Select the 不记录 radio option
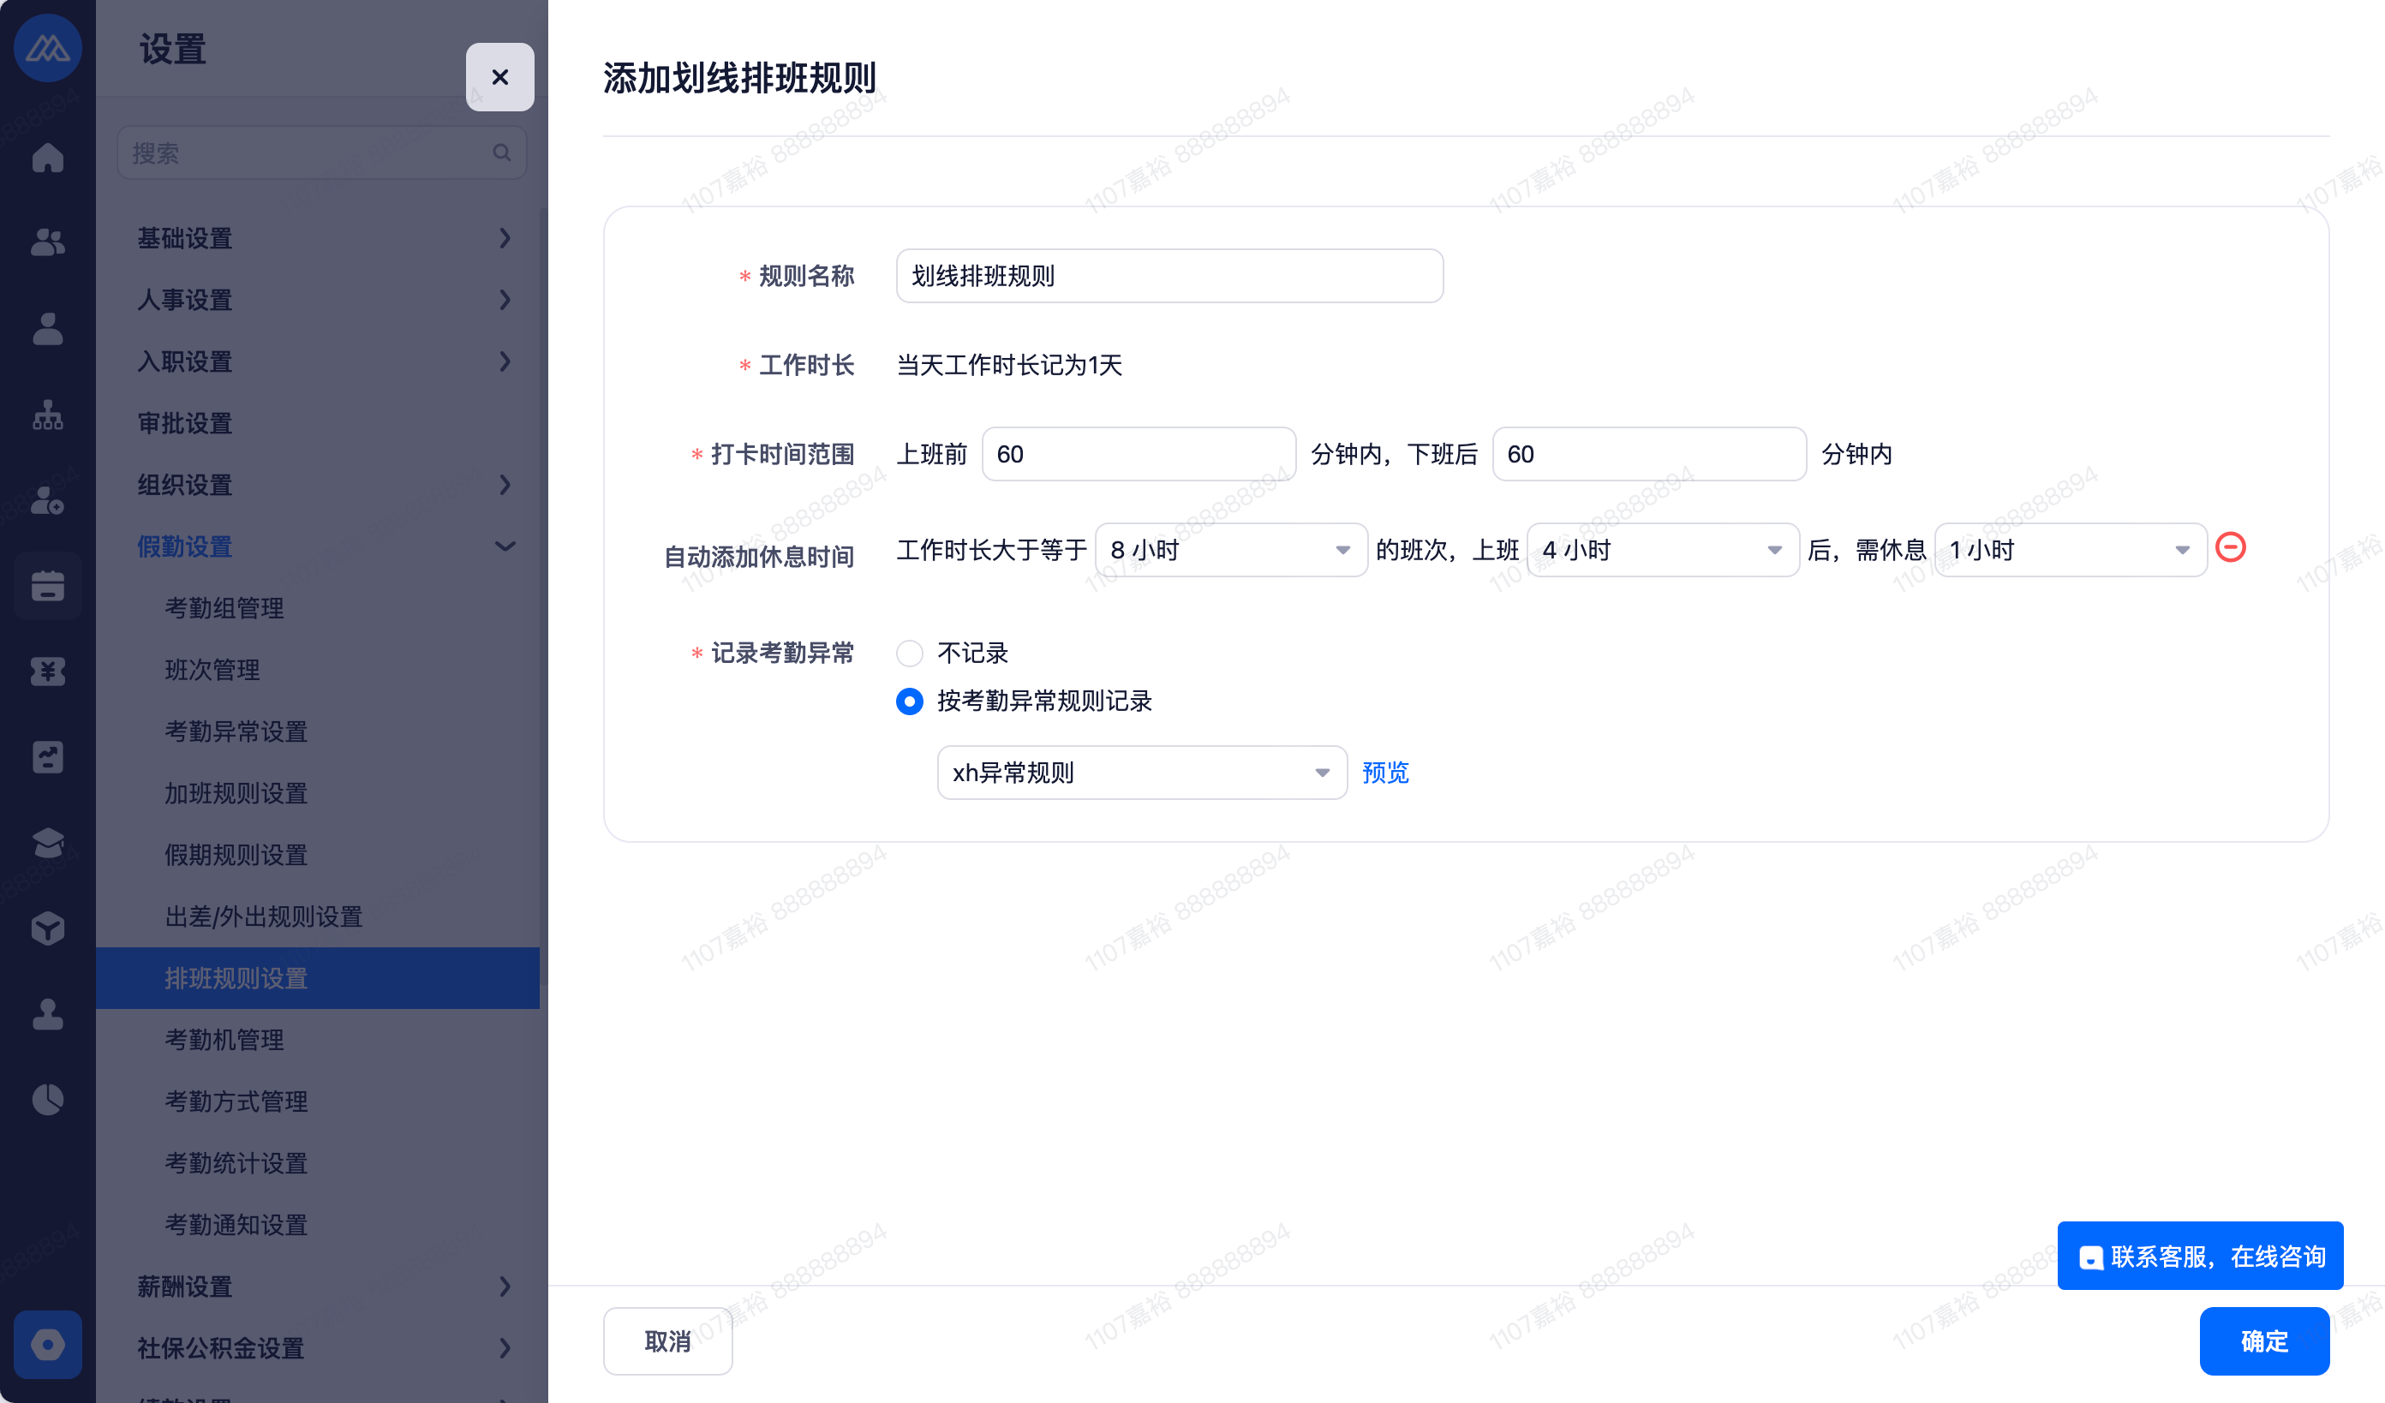This screenshot has height=1403, width=2385. (x=910, y=654)
